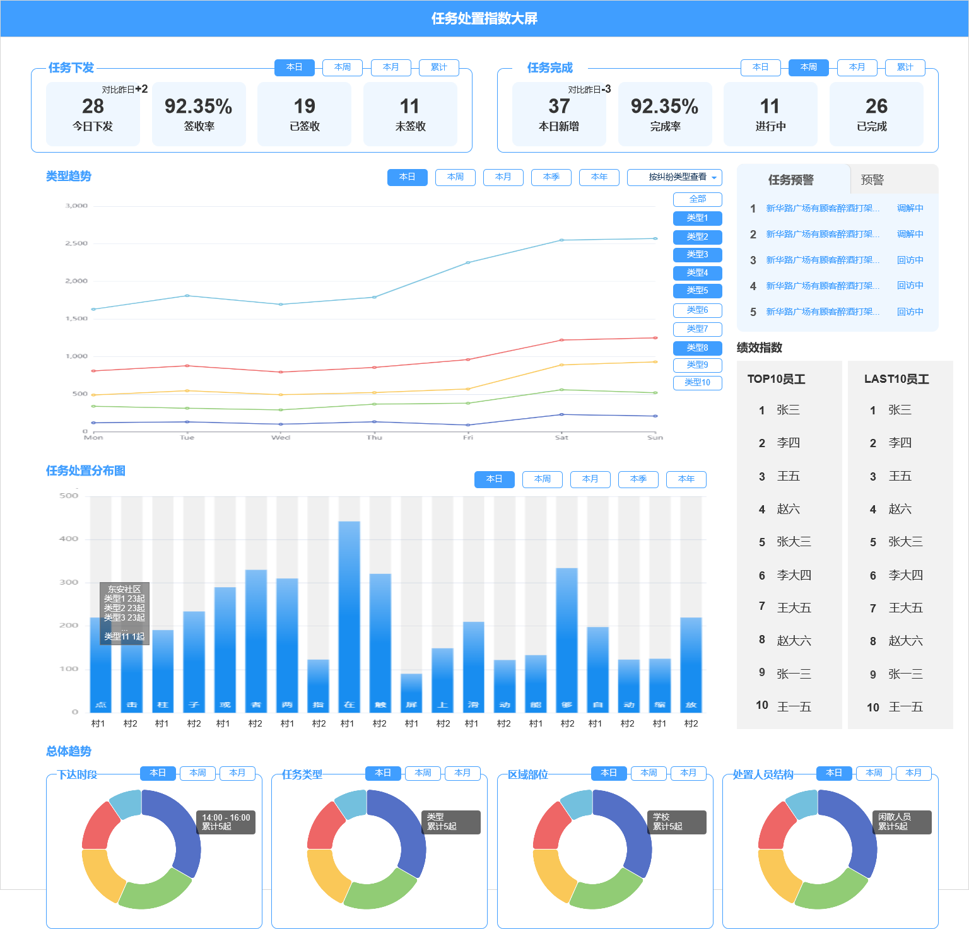Screen dimensions: 969x929
Task: Select 赵六 in LAST10员工 list
Action: point(900,510)
